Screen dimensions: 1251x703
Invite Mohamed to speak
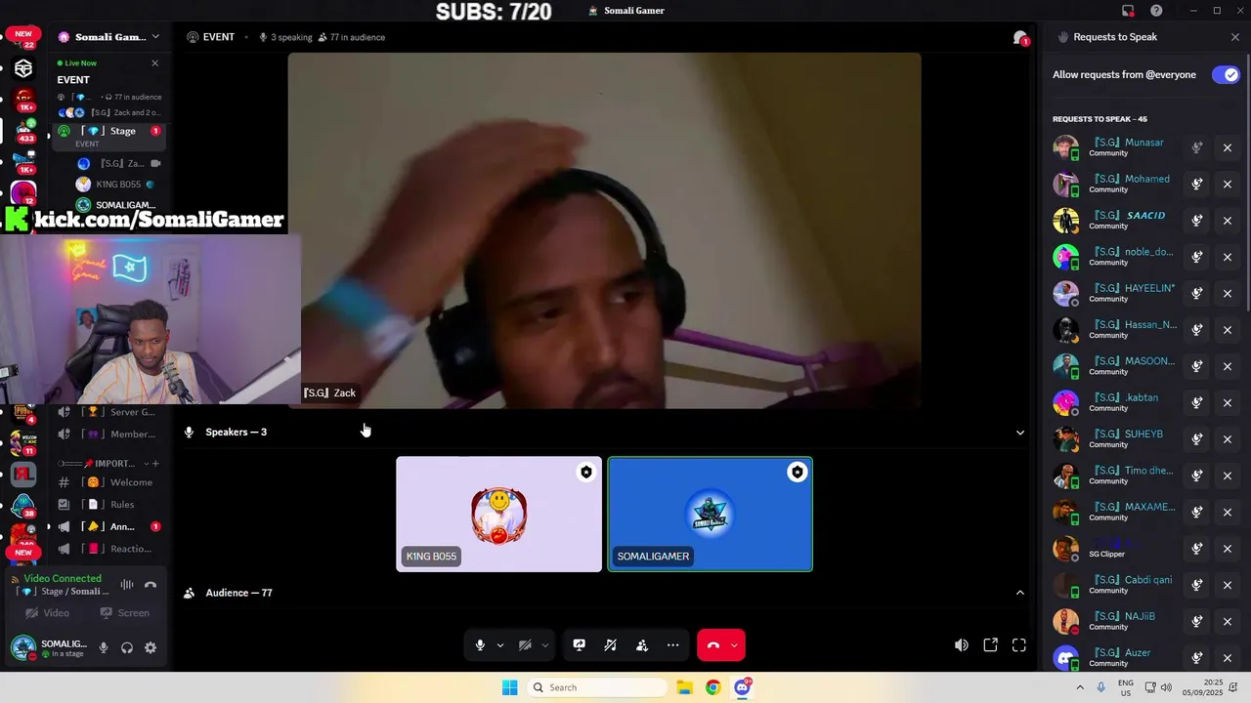click(x=1197, y=184)
